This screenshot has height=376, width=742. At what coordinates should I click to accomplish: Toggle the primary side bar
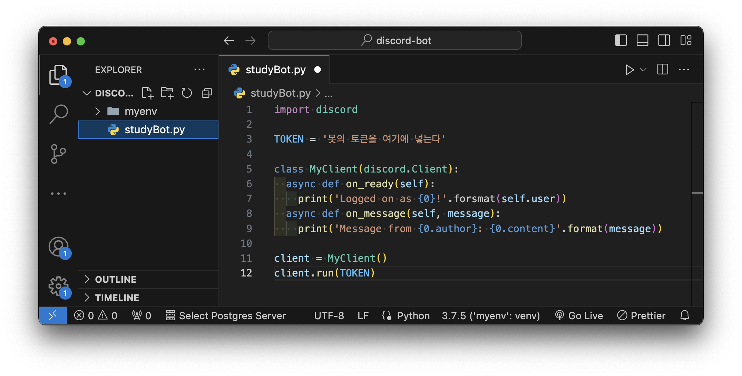click(x=621, y=40)
